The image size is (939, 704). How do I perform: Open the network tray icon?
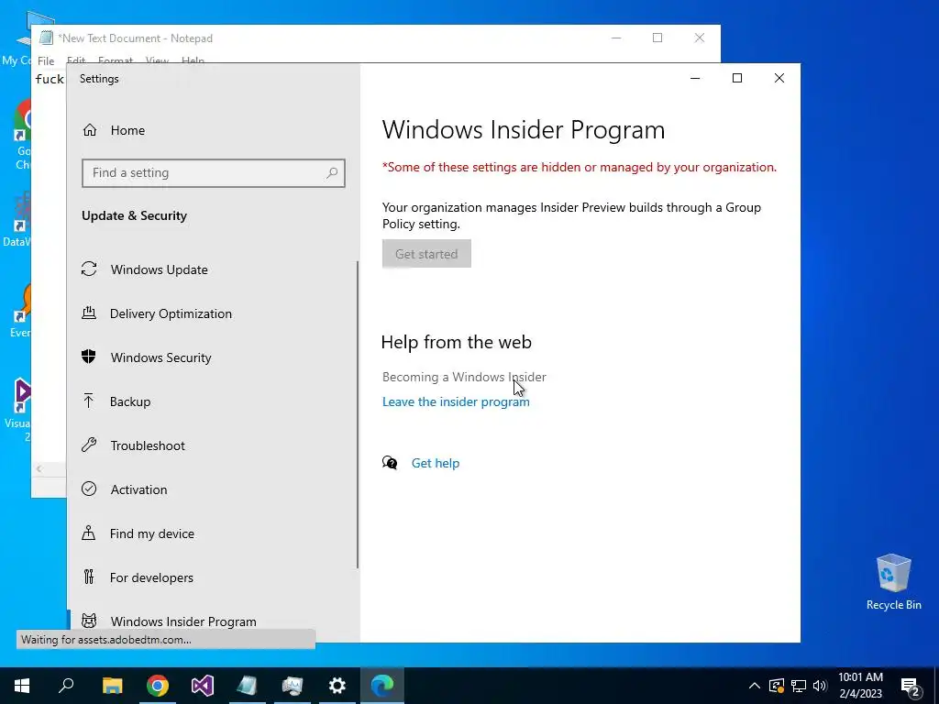click(x=799, y=686)
